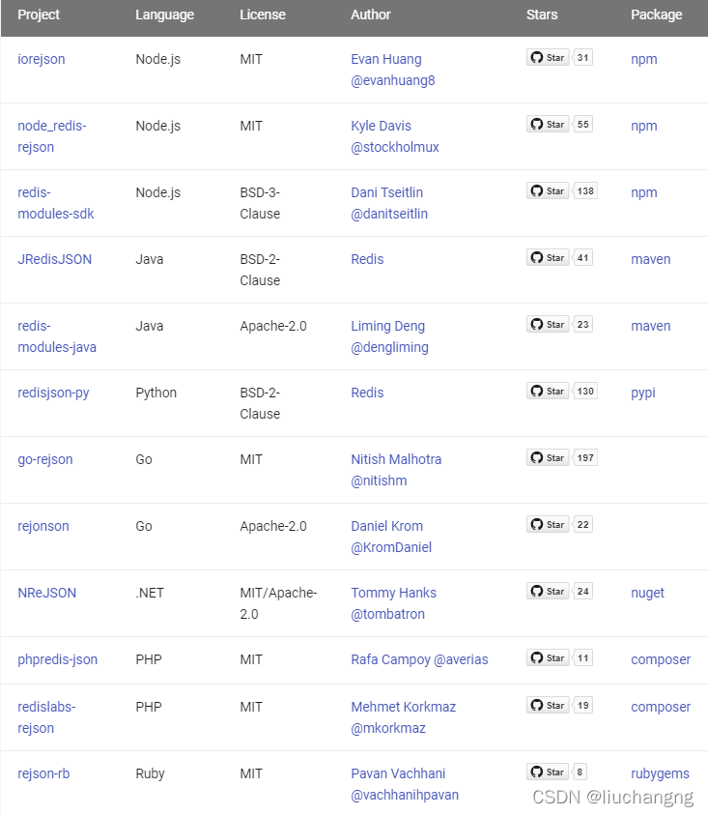Screen dimensions: 708x816
Task: Open the pypi package link
Action: pos(643,393)
